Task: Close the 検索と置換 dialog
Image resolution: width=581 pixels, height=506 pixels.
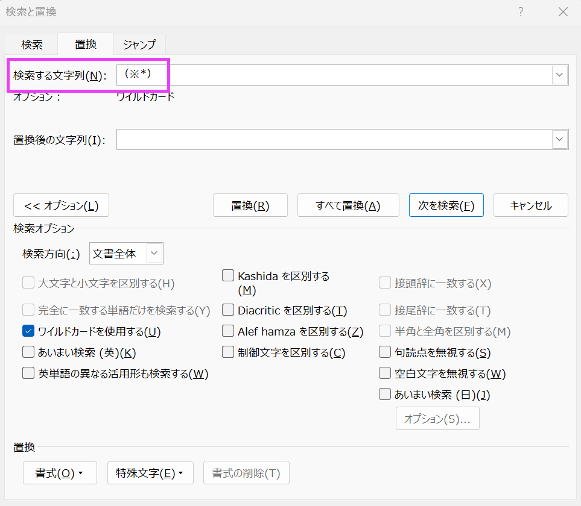Action: point(563,12)
